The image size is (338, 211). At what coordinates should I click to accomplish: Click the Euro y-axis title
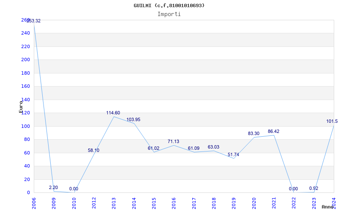click(21, 107)
